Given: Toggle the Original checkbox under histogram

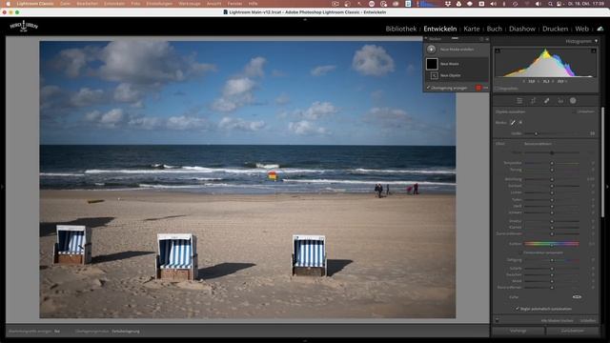Looking at the screenshot, I should click(x=497, y=89).
